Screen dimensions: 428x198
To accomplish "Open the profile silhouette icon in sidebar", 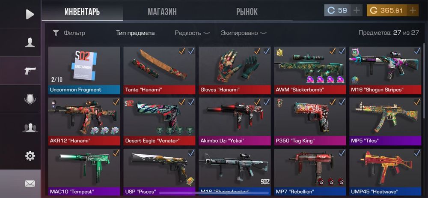I will [x=30, y=42].
